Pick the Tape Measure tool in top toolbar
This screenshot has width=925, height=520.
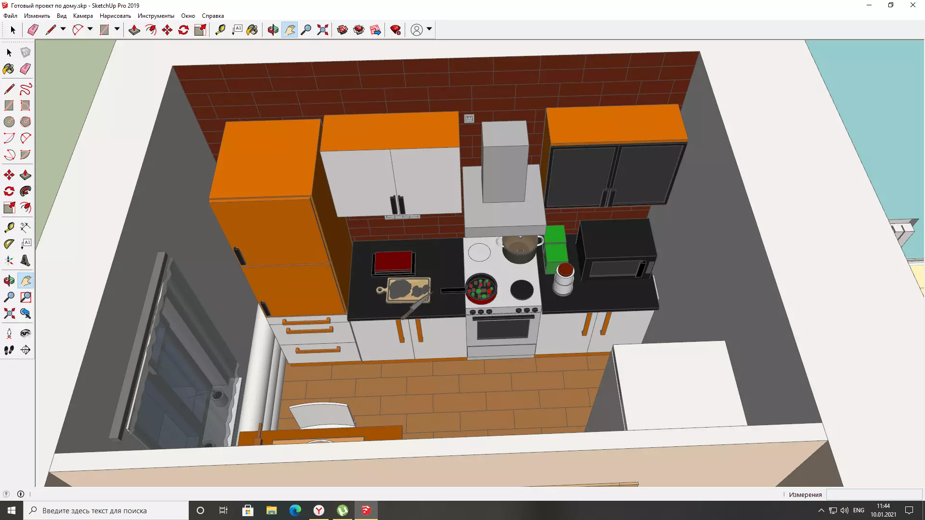point(220,30)
